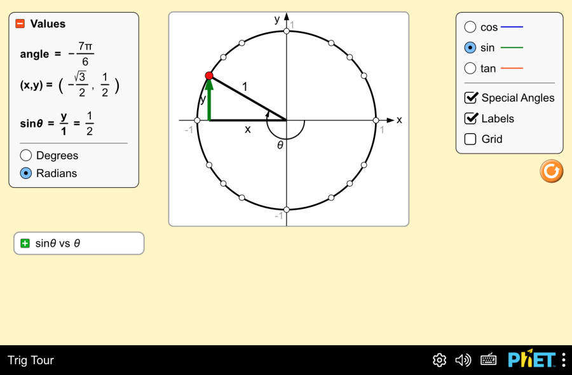Open the keyboard shortcuts dialog
The width and height of the screenshot is (572, 375).
pyautogui.click(x=488, y=360)
